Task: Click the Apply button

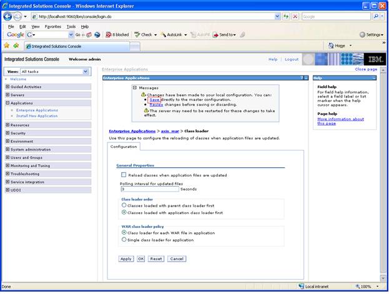Action: 126,259
